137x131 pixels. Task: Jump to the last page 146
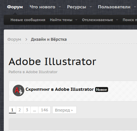pos(45,110)
